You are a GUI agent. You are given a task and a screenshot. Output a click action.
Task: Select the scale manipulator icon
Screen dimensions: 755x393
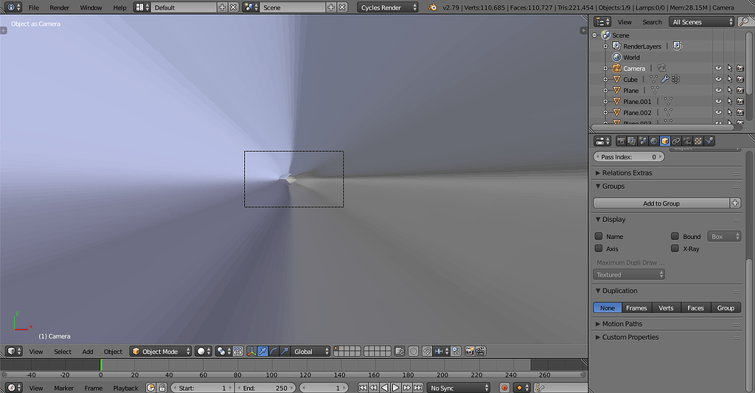[285, 352]
